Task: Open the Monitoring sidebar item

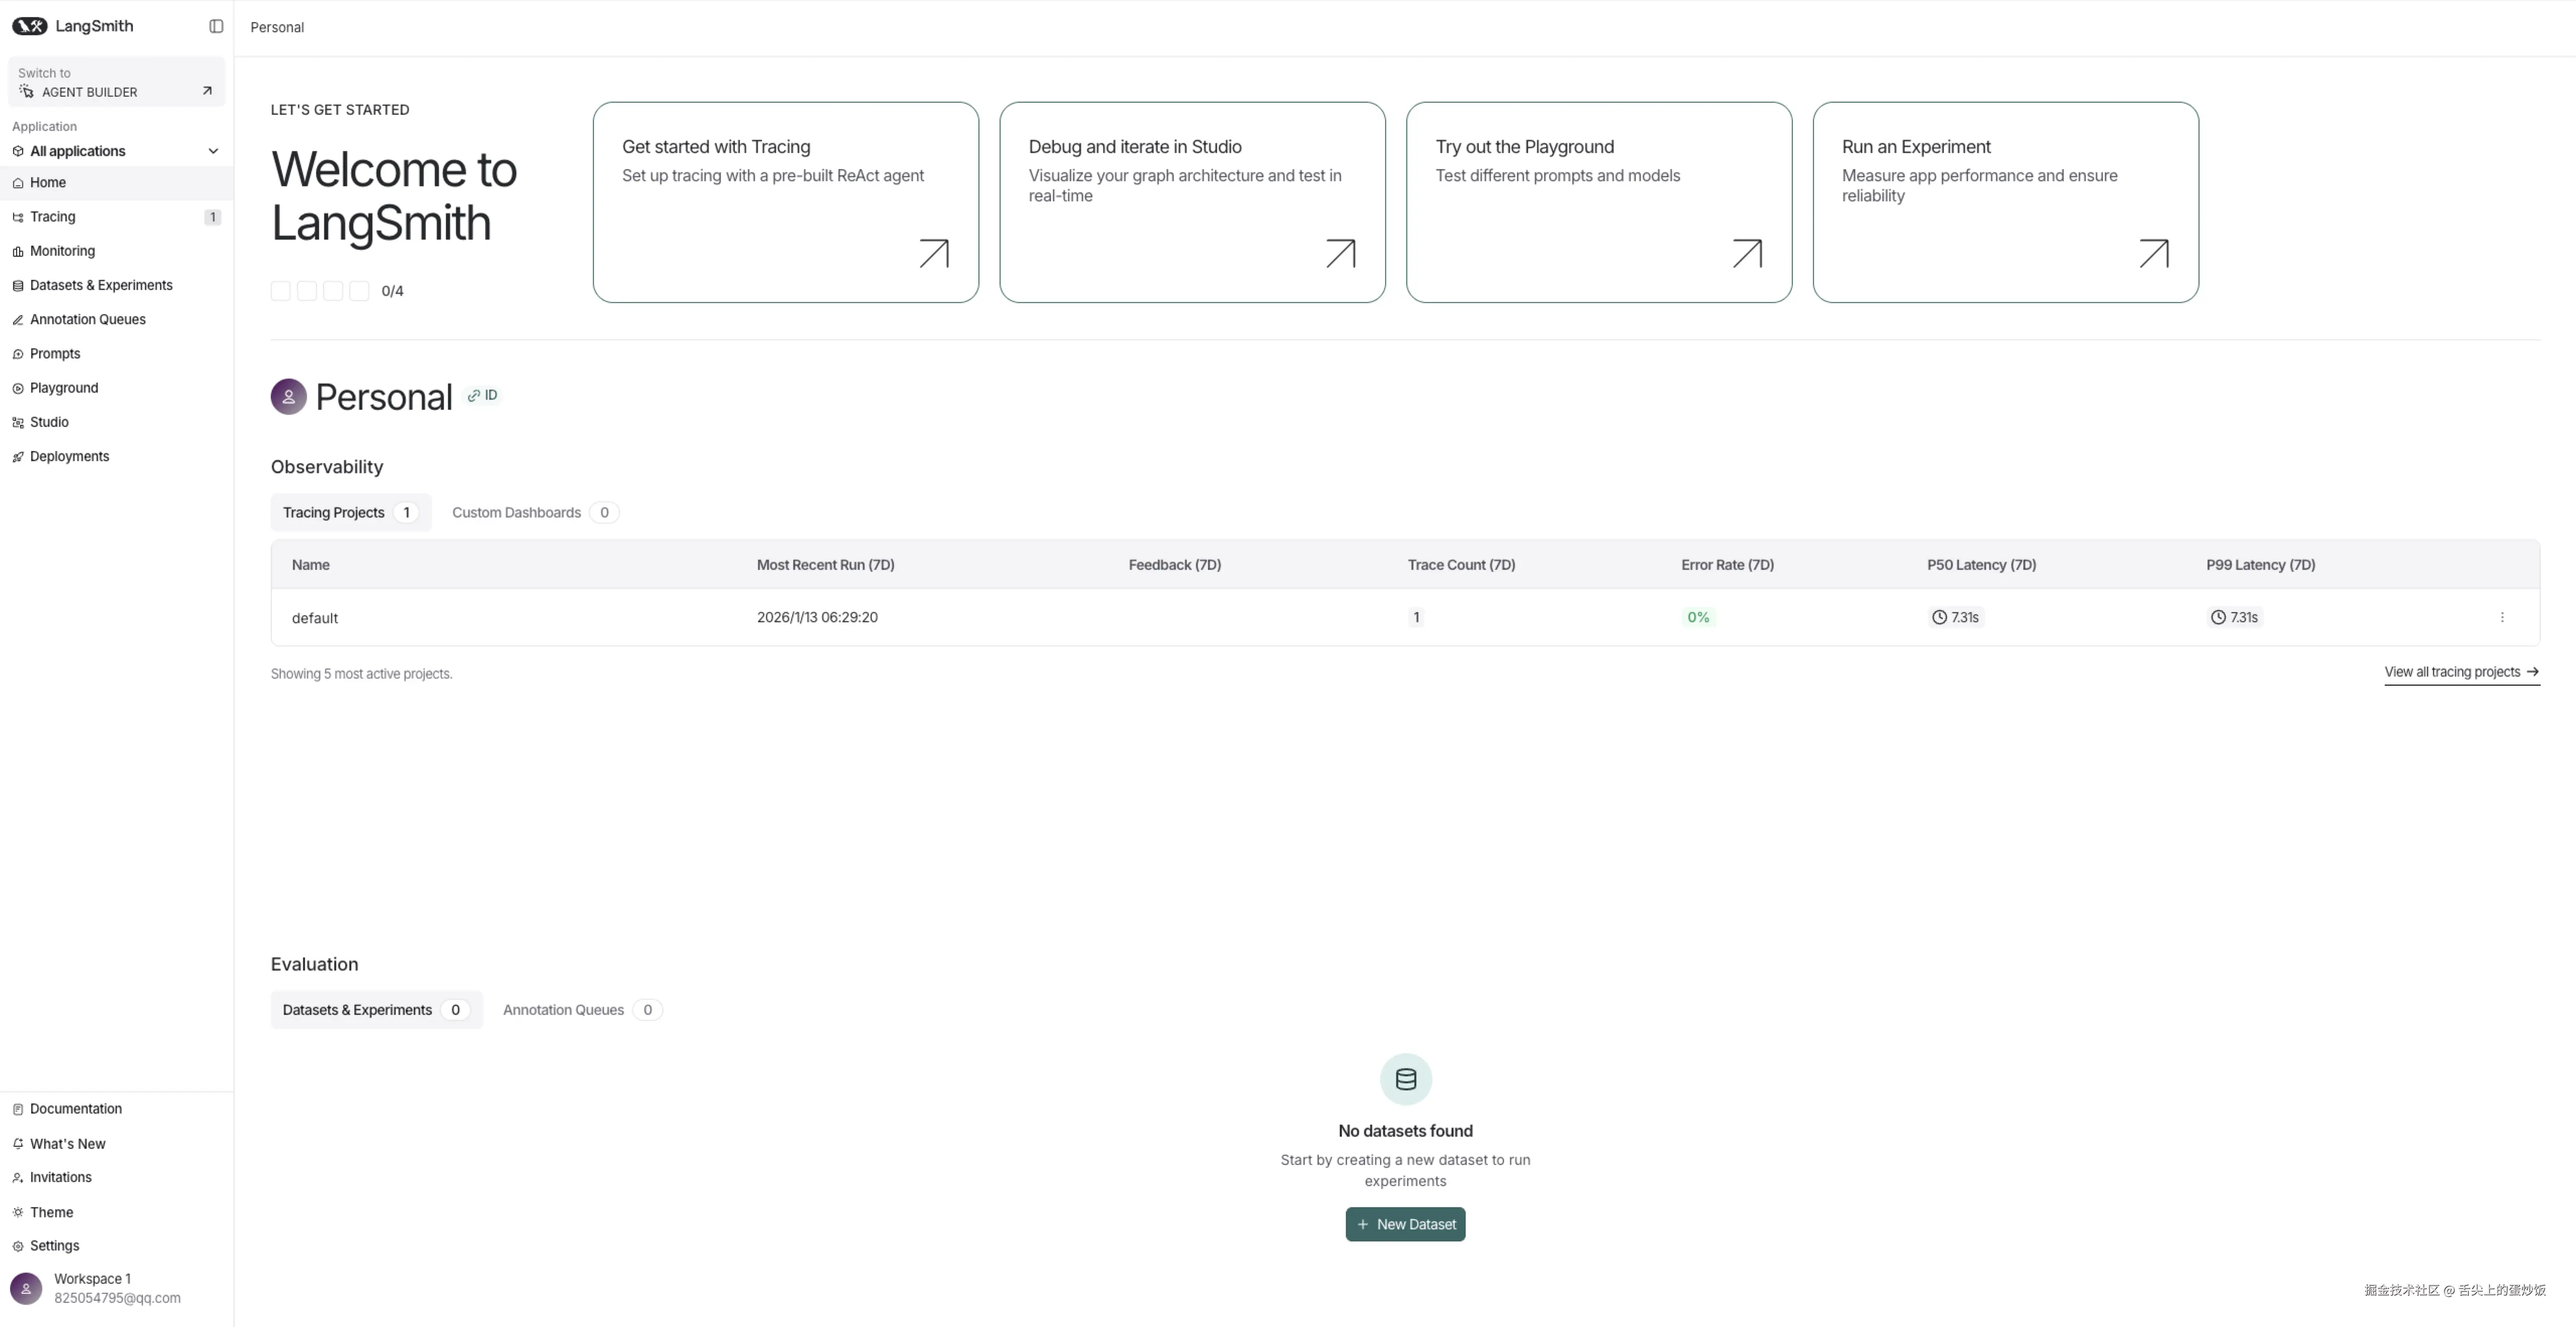Action: pos(62,251)
